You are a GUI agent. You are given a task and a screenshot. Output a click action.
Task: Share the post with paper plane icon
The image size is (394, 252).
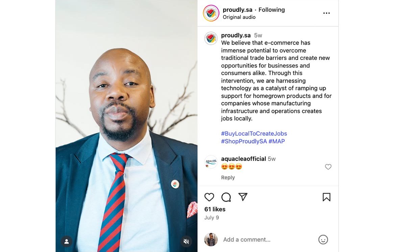pos(243,197)
